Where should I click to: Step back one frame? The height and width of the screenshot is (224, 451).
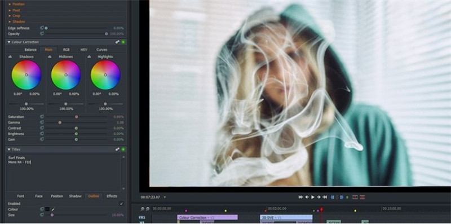(x=307, y=197)
